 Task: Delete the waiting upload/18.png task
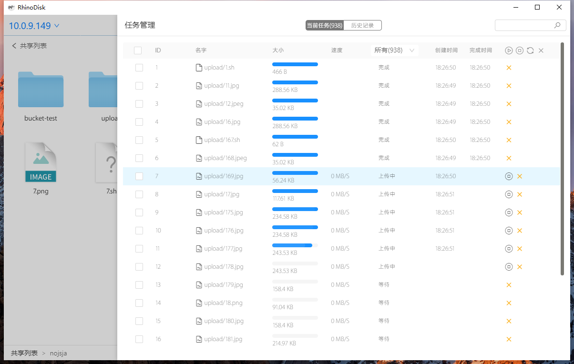click(x=509, y=303)
